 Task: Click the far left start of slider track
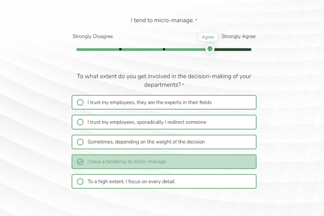[x=78, y=49]
